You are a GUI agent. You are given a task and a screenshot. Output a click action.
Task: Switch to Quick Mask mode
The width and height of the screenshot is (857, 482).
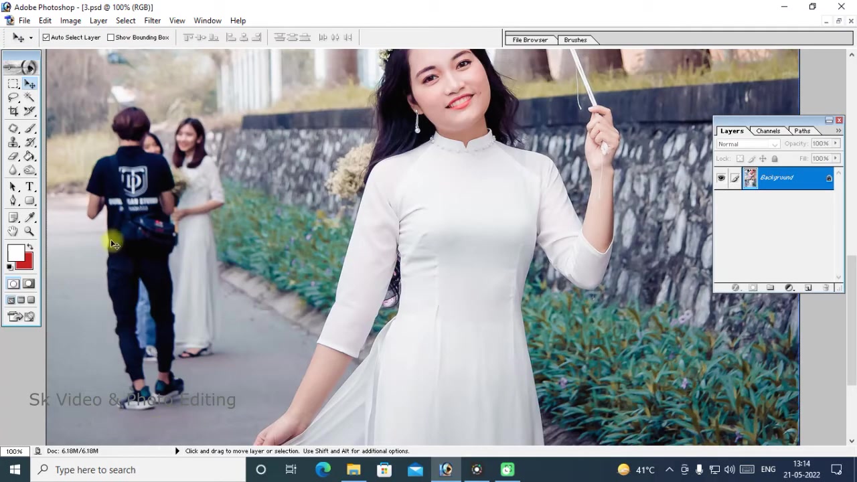click(29, 284)
